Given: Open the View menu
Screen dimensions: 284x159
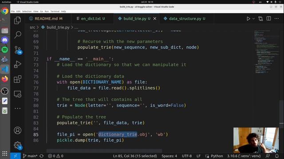Looking at the screenshot, I should tap(35, 11).
